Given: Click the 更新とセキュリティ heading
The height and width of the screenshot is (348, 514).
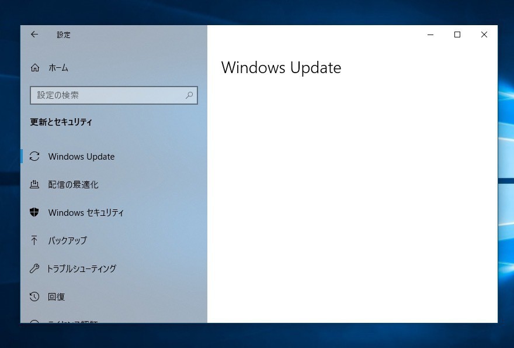Looking at the screenshot, I should (x=61, y=122).
